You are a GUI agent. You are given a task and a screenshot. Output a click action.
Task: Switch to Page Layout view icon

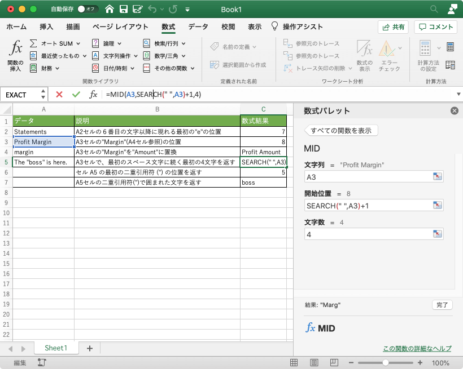tap(314, 362)
